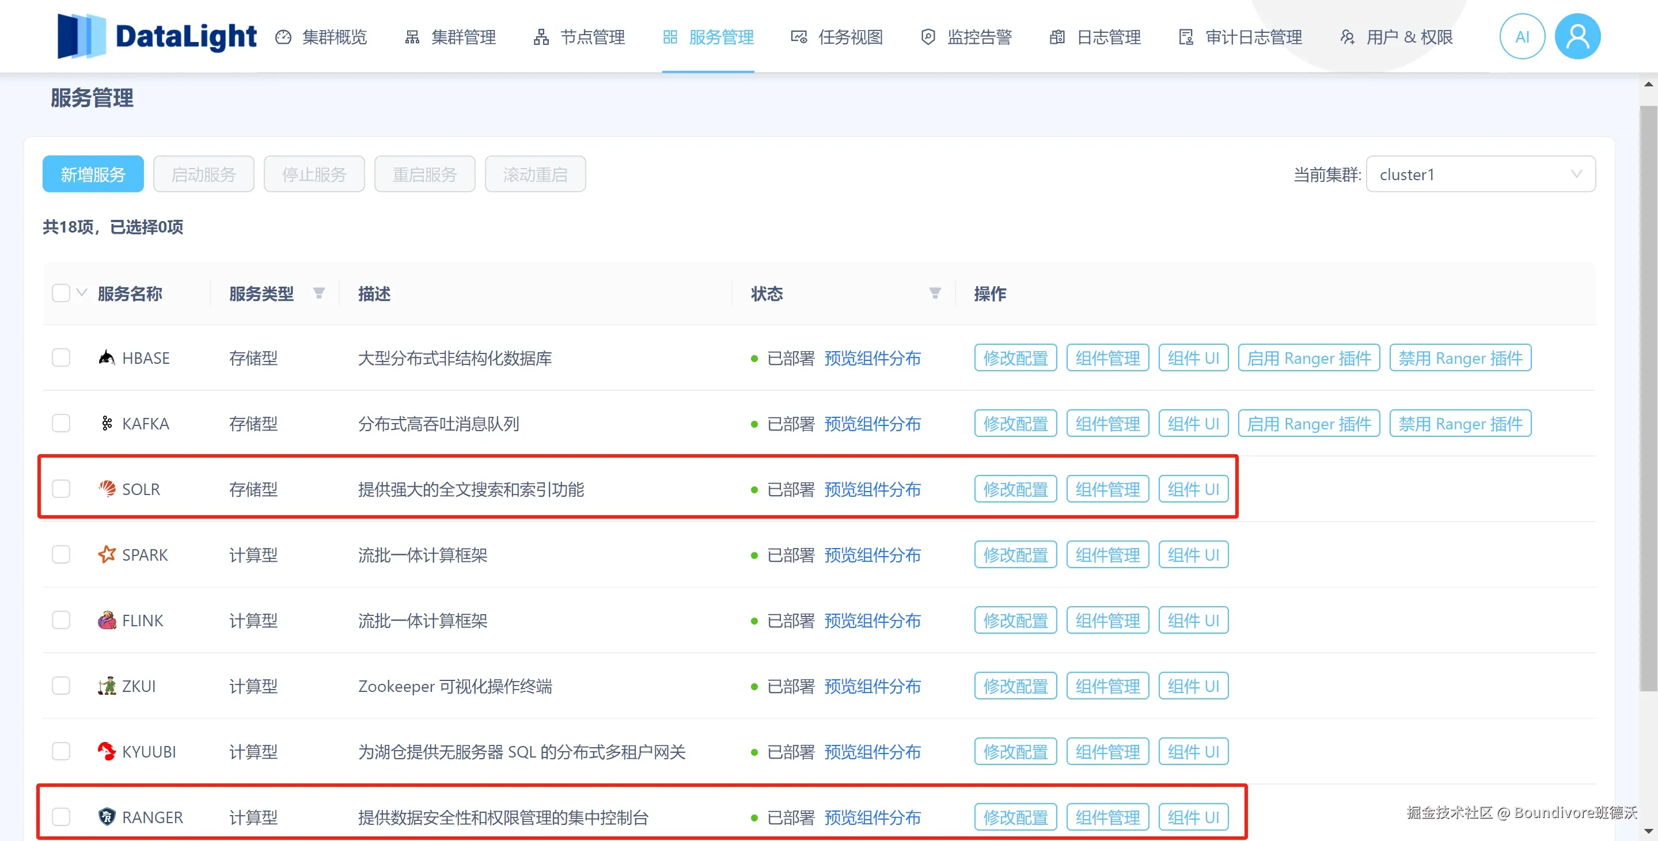Open the 服务类型 column filter
The image size is (1658, 841).
[x=318, y=294]
